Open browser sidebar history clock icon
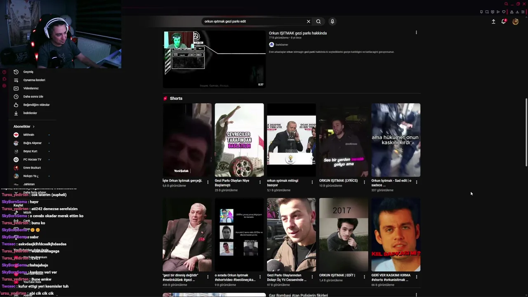 tap(4, 72)
